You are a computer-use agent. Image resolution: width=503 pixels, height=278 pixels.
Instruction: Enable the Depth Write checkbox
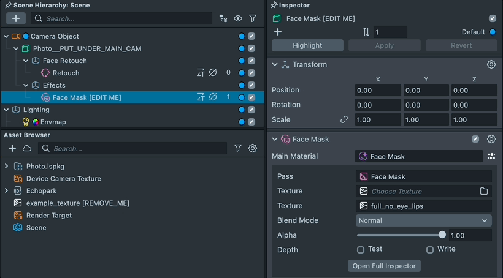tap(430, 249)
